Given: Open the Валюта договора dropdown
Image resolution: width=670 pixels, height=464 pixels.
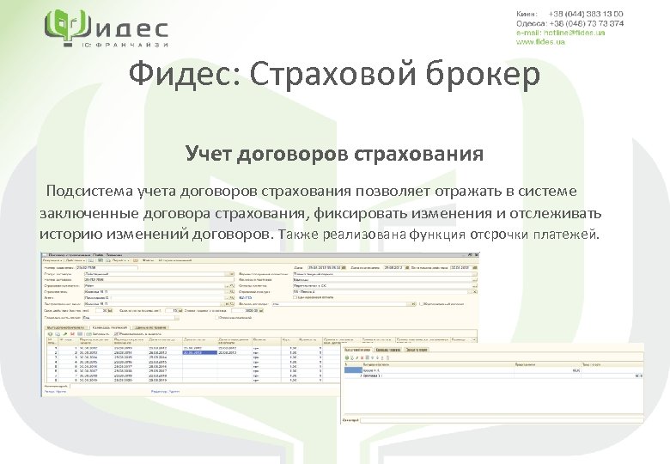Looking at the screenshot, I should tap(413, 304).
